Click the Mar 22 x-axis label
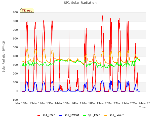 [x=121, y=103]
